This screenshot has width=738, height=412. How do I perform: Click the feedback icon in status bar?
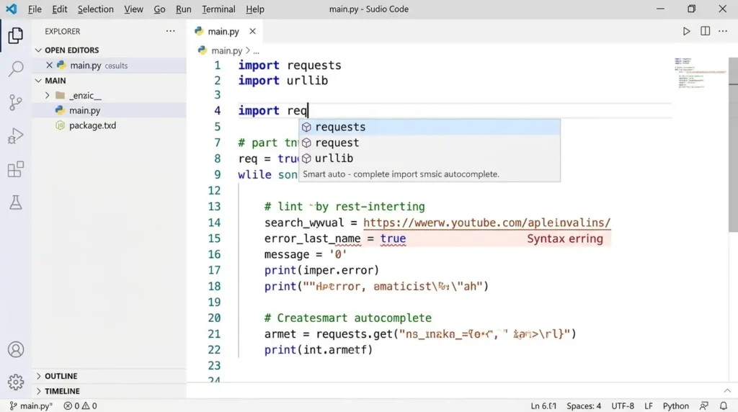click(x=704, y=406)
